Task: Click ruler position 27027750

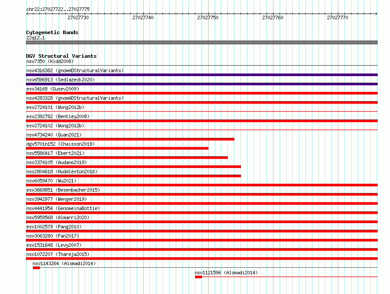Action: [x=208, y=17]
